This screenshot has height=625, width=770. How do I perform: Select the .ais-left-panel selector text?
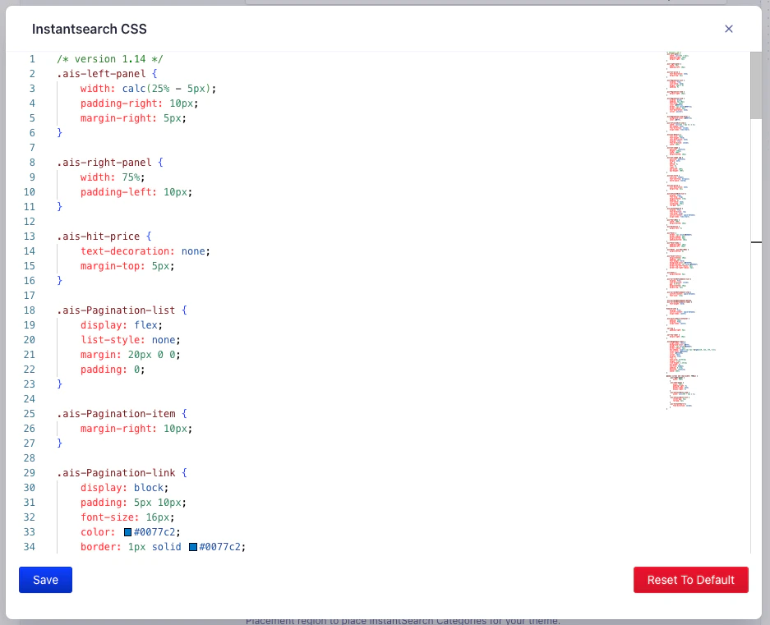click(x=99, y=73)
